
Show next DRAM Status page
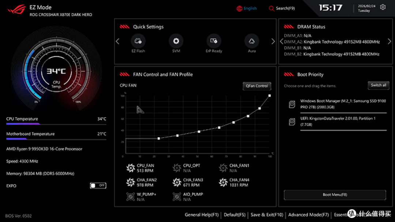click(x=389, y=42)
